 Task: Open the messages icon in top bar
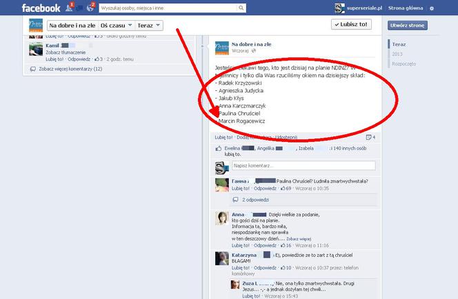point(79,8)
